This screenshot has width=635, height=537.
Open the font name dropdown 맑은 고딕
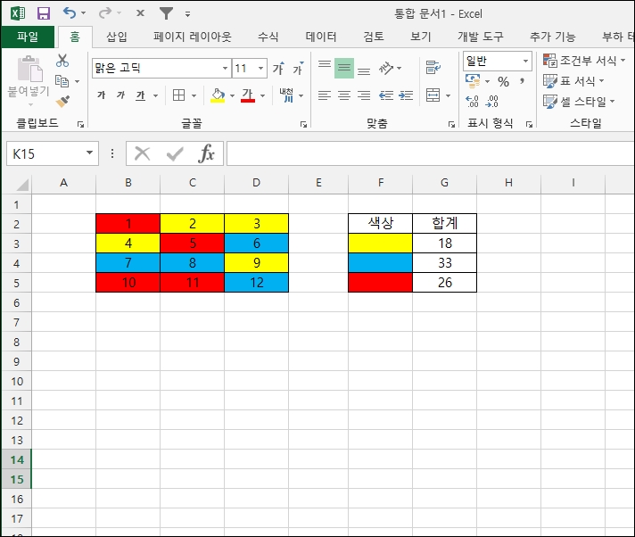pos(225,68)
